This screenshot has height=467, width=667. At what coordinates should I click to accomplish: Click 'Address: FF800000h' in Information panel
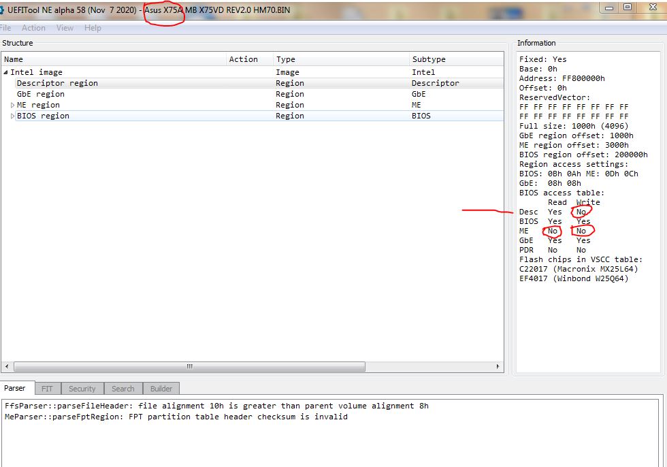tap(562, 78)
